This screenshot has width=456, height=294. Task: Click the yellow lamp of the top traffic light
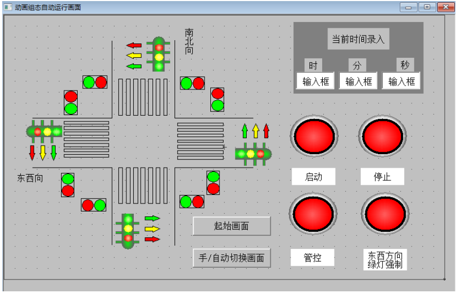click(x=159, y=57)
